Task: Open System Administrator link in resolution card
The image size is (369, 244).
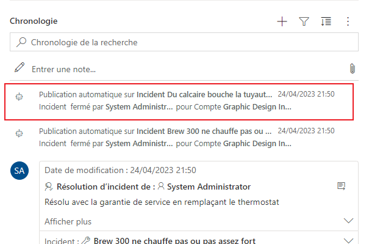Action: [x=209, y=187]
